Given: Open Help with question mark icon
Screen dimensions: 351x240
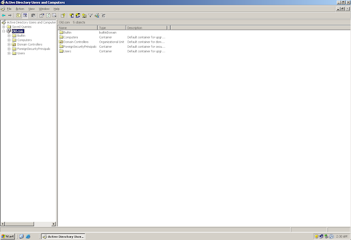Looking at the screenshot, I should click(x=63, y=15).
